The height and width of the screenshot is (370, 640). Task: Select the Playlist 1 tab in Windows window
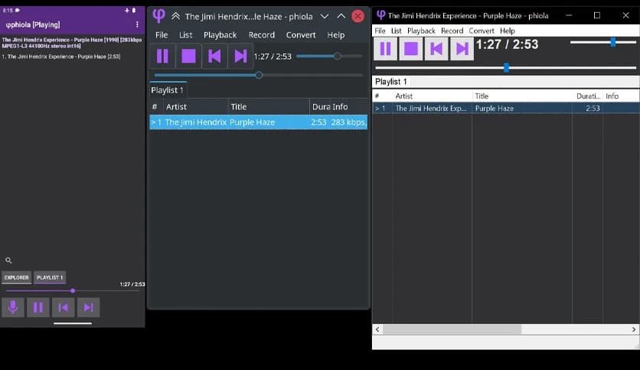click(391, 82)
